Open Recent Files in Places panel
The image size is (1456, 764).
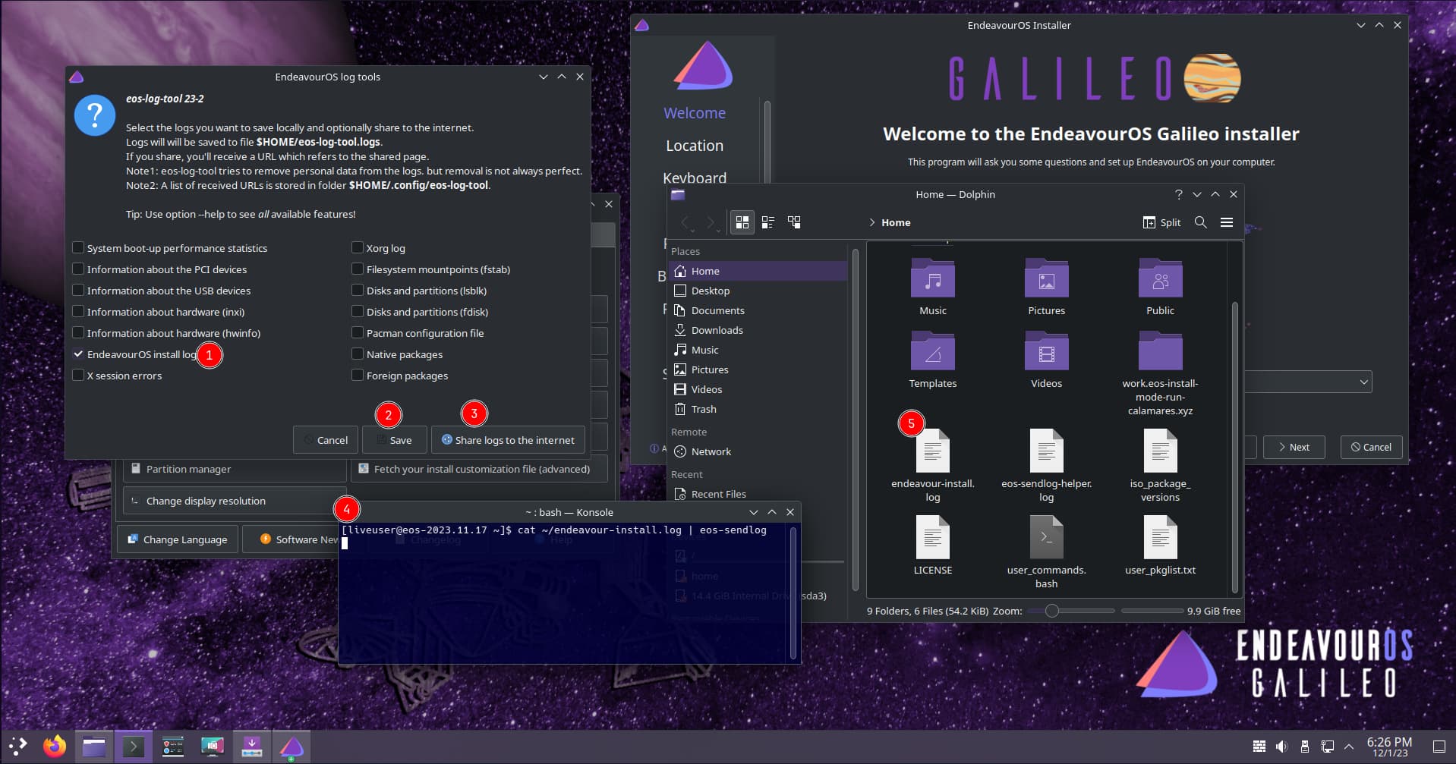point(758,494)
